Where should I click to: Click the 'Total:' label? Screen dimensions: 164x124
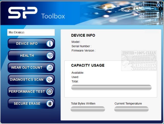tap(75, 81)
